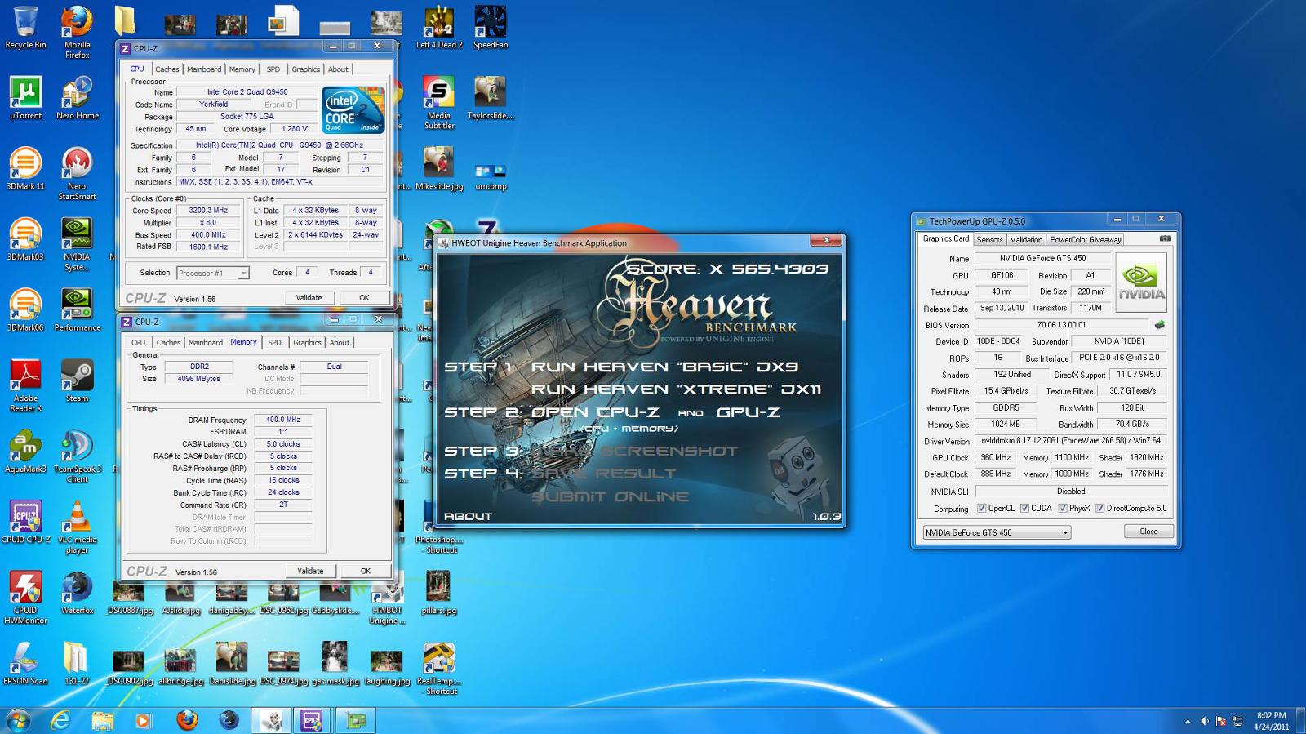Open Windows Media Player taskbar icon
1306x734 pixels.
[143, 721]
